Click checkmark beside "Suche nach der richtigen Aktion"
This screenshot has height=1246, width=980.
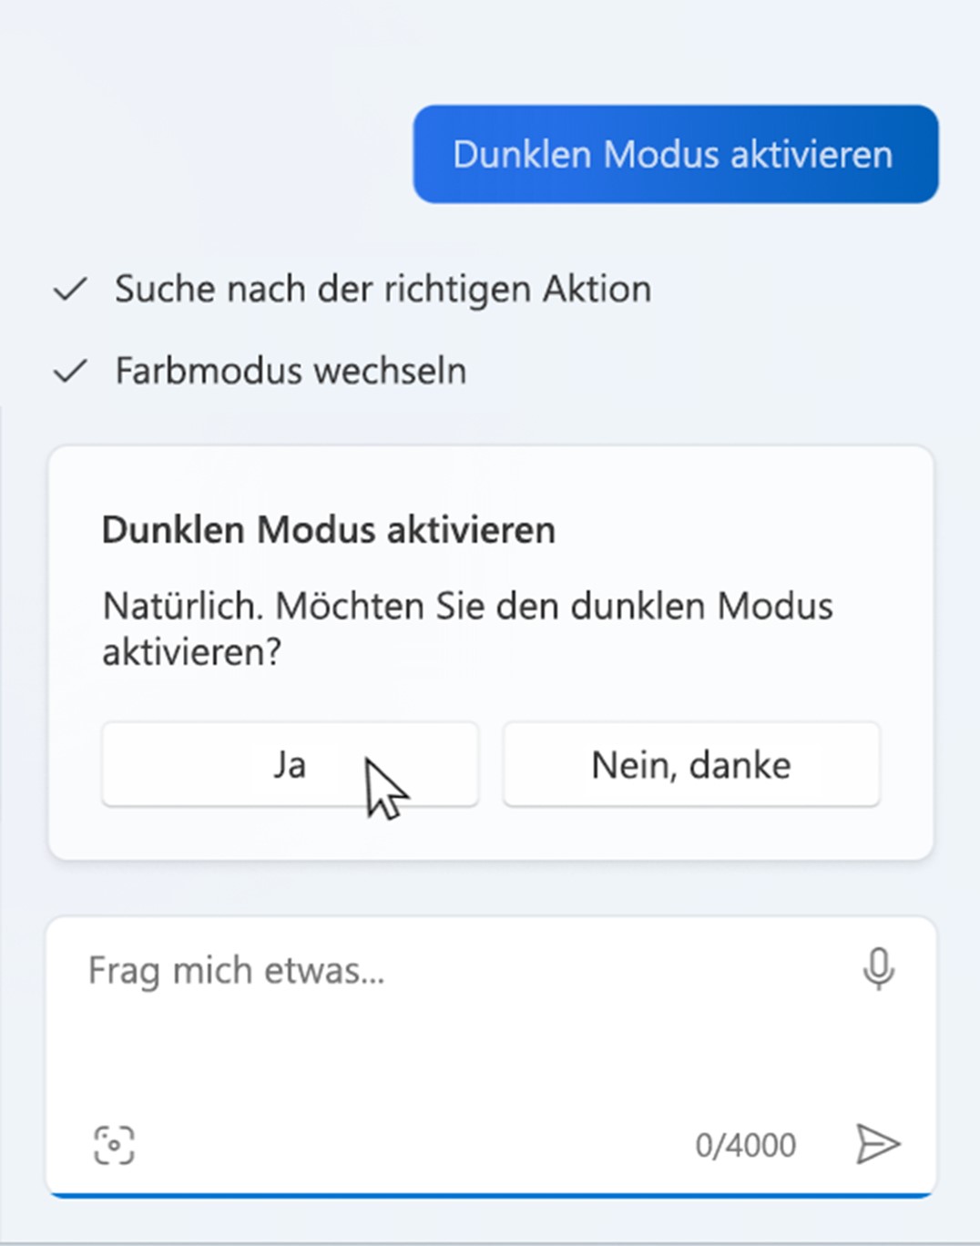coord(70,290)
